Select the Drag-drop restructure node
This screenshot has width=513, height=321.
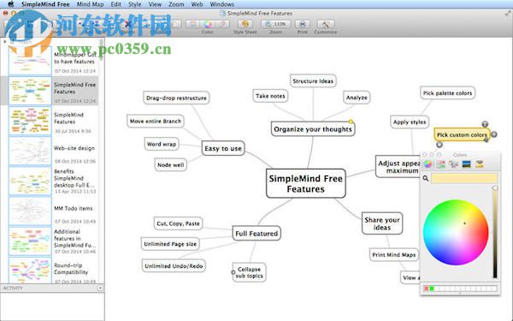(x=176, y=98)
